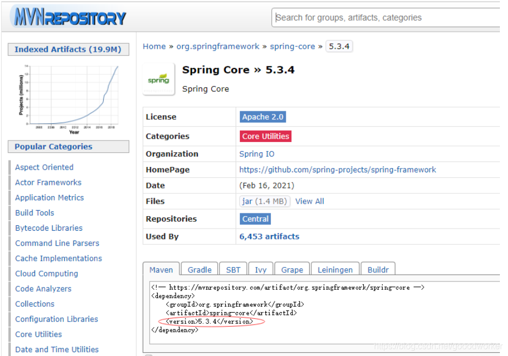This screenshot has width=508, height=356.
Task: Open the Aspect Oriented category
Action: (44, 167)
